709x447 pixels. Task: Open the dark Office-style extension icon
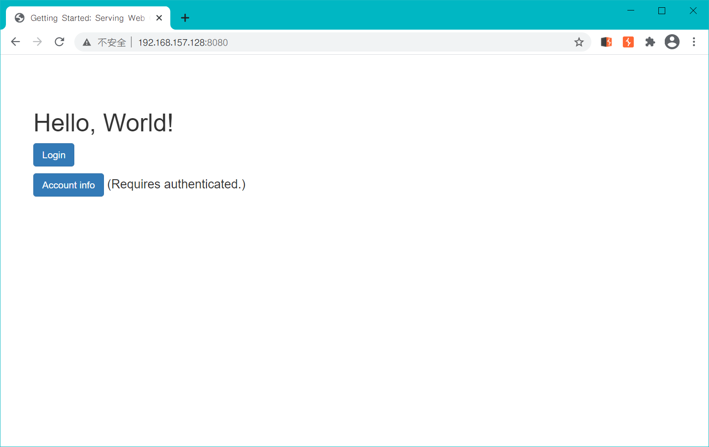606,42
